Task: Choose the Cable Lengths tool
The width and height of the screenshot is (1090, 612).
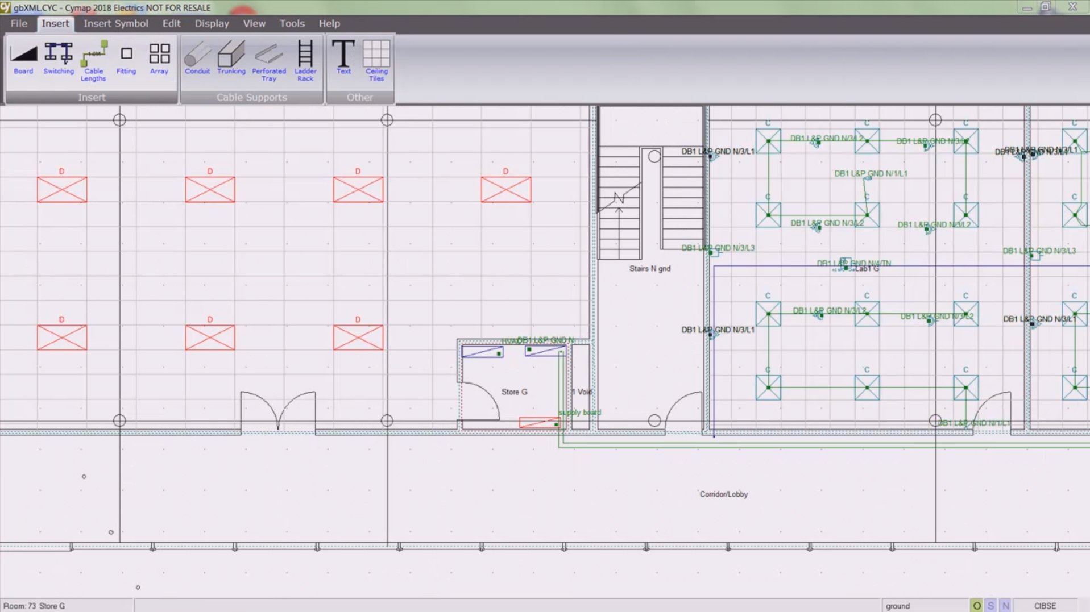Action: (93, 61)
